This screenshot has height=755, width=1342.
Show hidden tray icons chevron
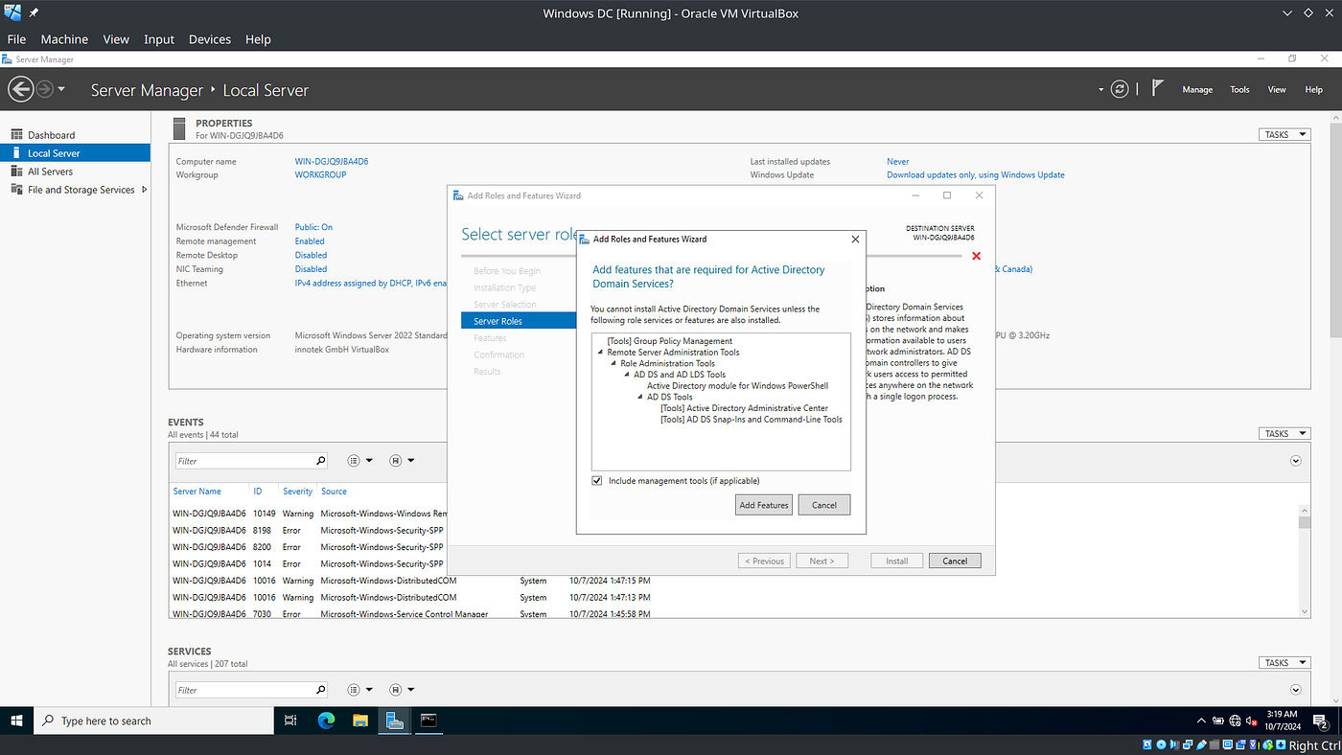click(1202, 721)
